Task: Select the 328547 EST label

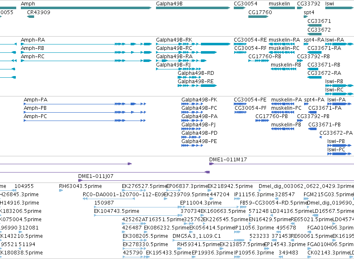Action: click(x=285, y=195)
